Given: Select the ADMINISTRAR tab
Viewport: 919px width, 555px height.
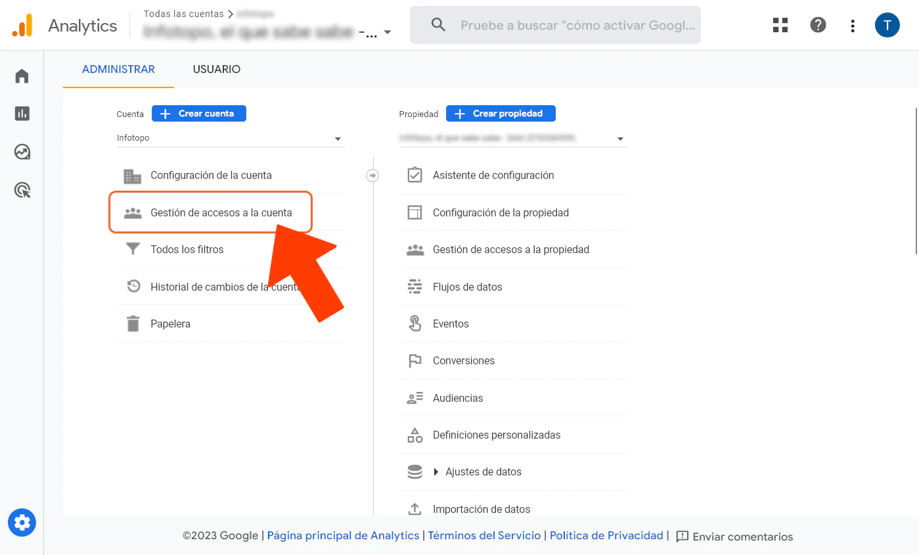Looking at the screenshot, I should 118,68.
